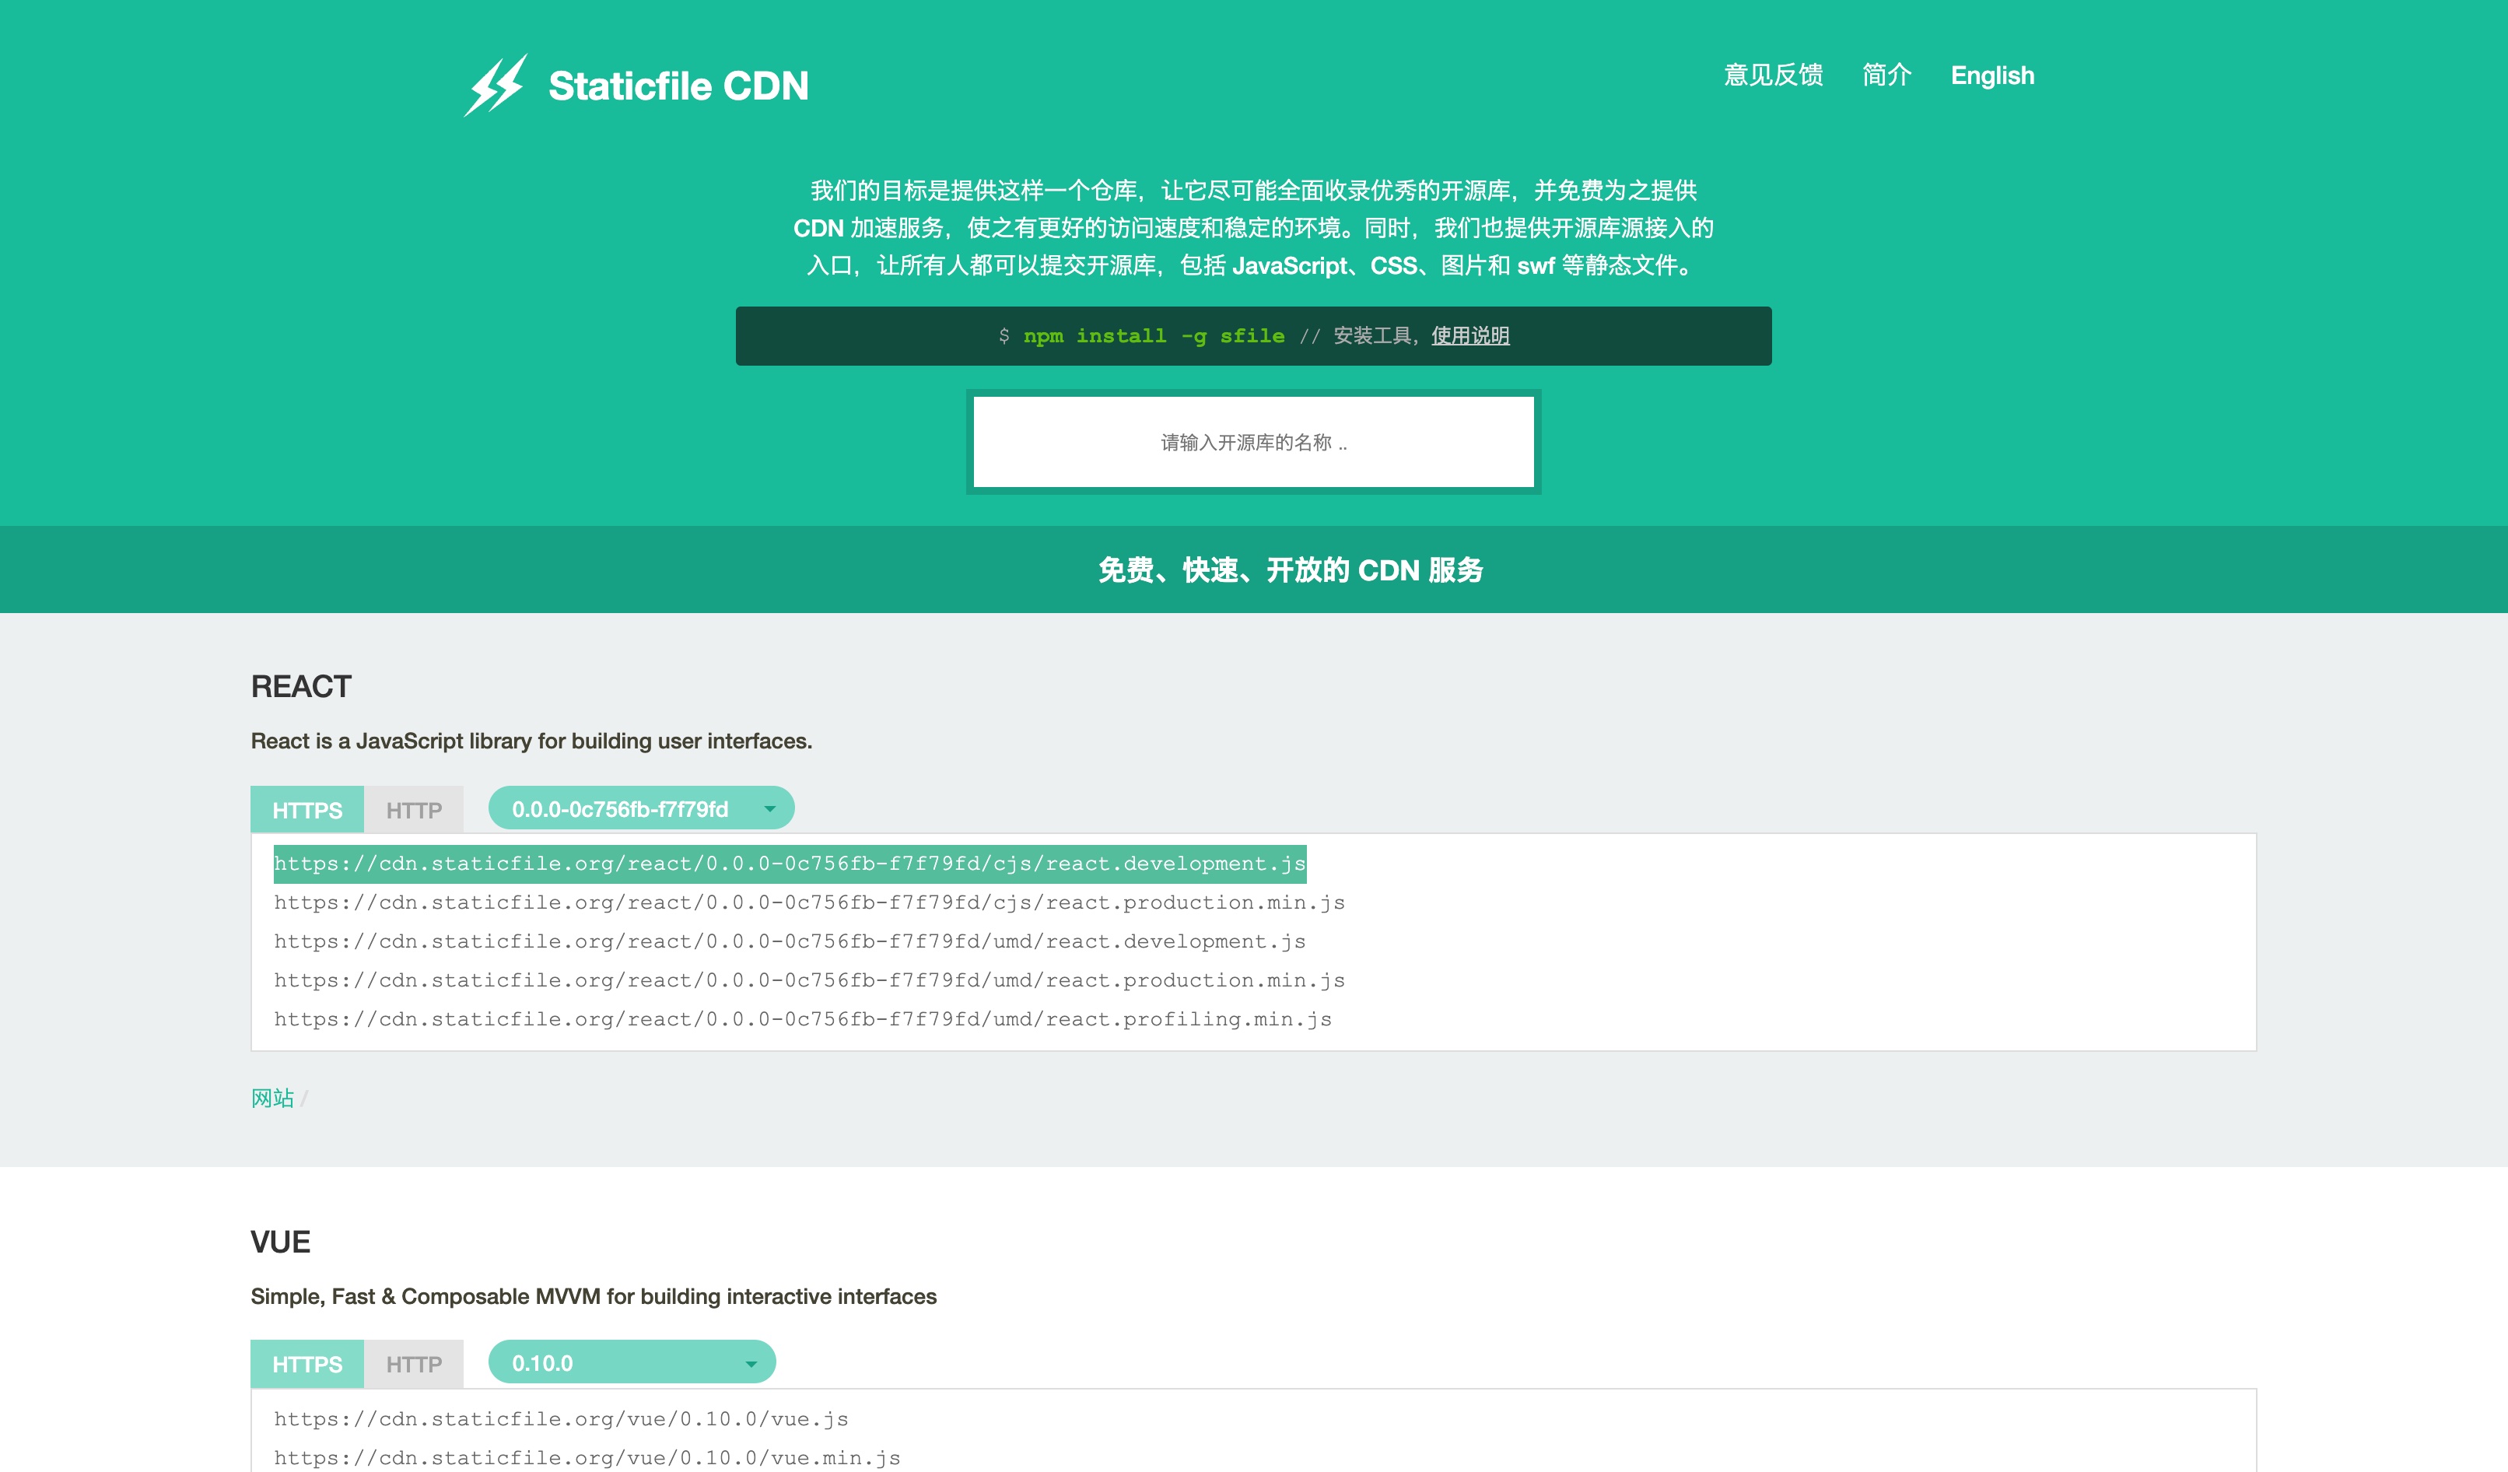Click the 免费、快速、开放的 CDN 服务 banner text

1291,570
